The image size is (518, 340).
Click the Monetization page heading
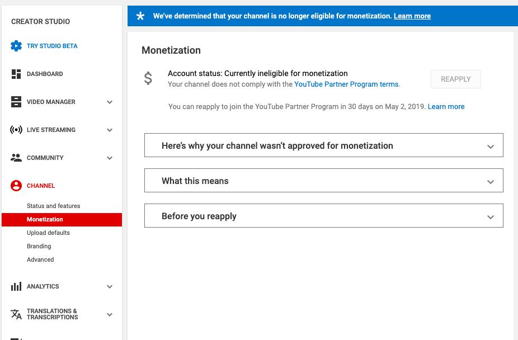coord(171,50)
